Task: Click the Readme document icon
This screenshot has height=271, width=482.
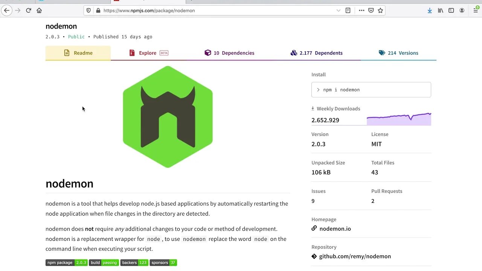Action: point(67,53)
